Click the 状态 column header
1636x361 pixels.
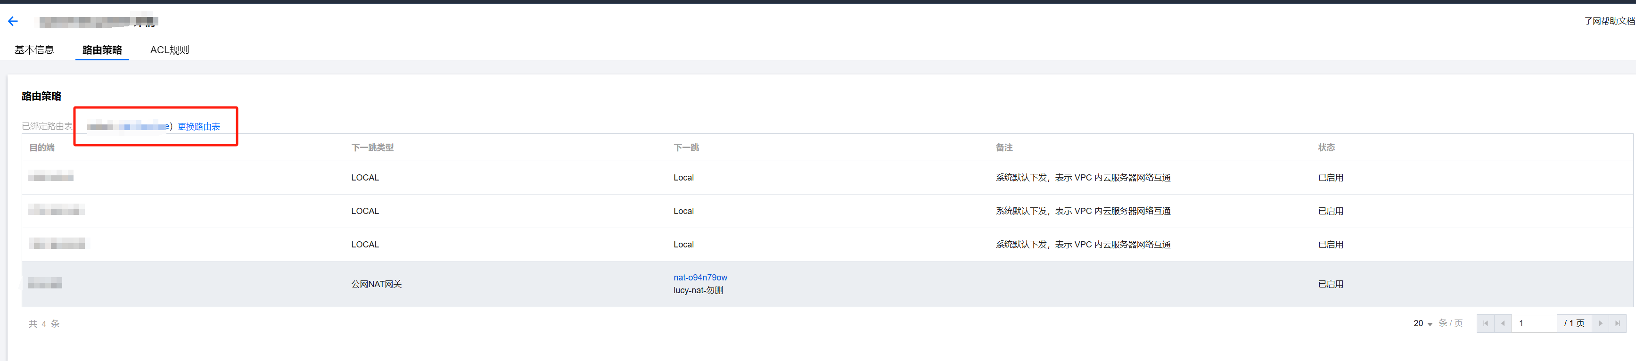pyautogui.click(x=1326, y=148)
